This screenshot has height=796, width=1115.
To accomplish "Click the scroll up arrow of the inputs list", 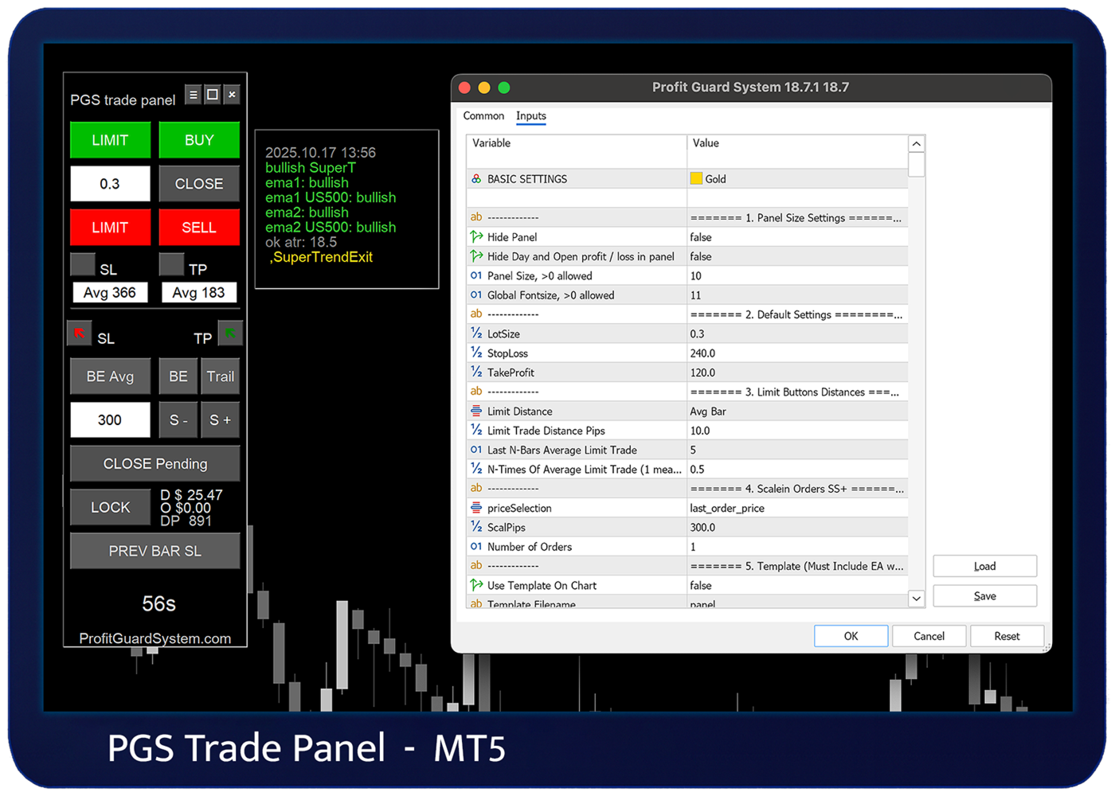I will pos(917,144).
